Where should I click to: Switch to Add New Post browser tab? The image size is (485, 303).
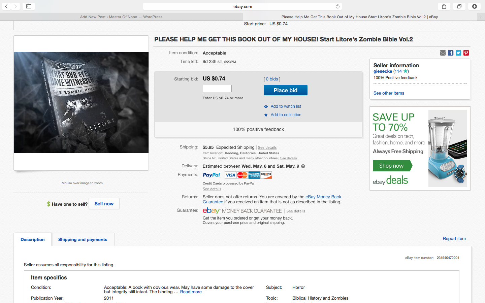[121, 17]
